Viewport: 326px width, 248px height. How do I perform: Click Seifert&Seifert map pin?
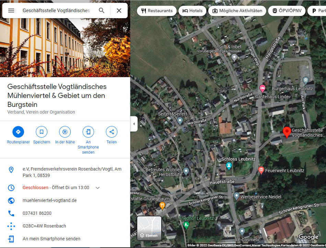(x=180, y=121)
